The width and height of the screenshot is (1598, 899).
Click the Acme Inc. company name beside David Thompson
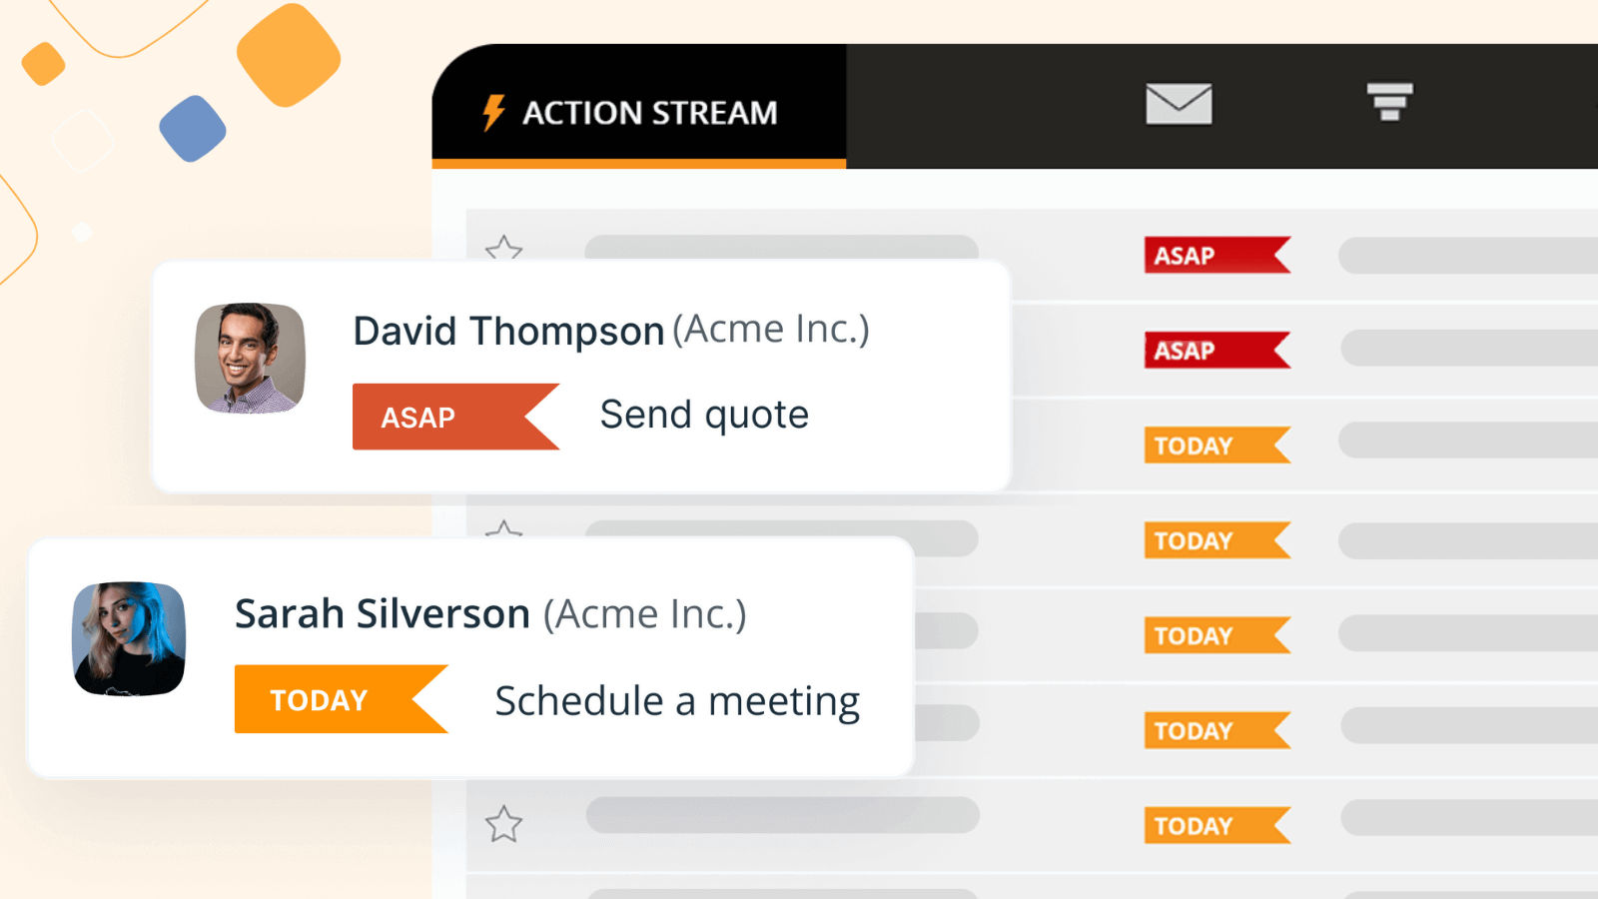(x=771, y=328)
